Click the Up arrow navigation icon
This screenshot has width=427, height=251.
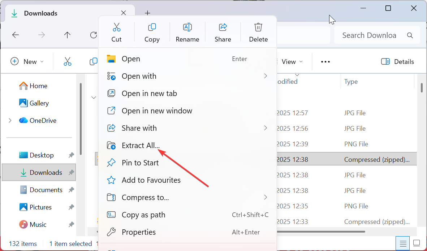(x=67, y=35)
